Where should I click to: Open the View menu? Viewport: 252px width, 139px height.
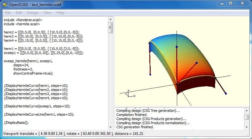47,13
